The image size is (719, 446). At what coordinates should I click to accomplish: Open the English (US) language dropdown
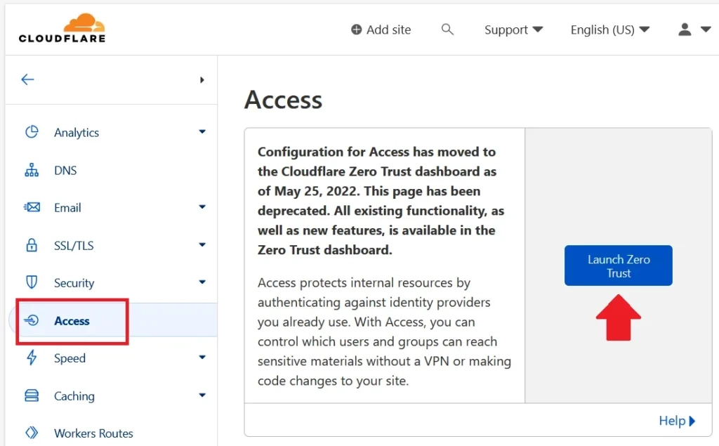pyautogui.click(x=610, y=29)
